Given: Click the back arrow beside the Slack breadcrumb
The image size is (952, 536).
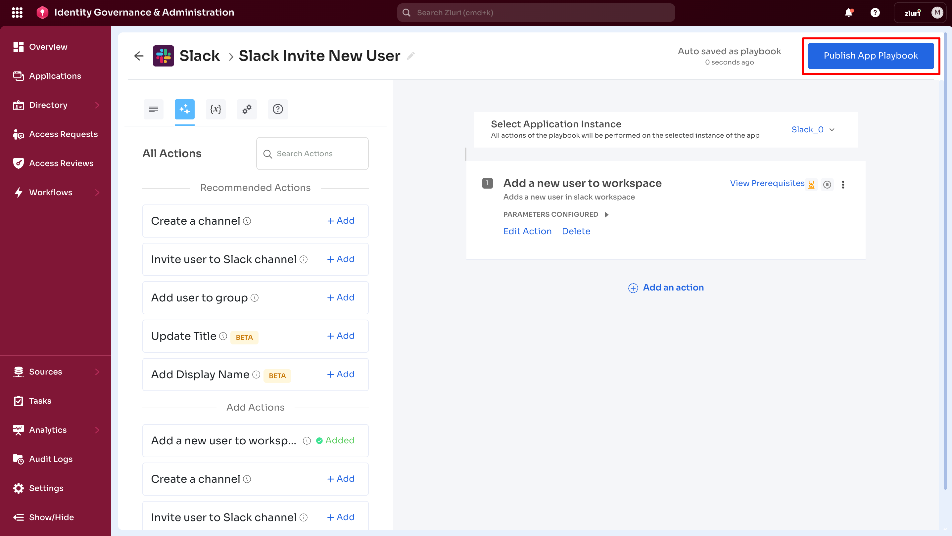Looking at the screenshot, I should [x=139, y=56].
